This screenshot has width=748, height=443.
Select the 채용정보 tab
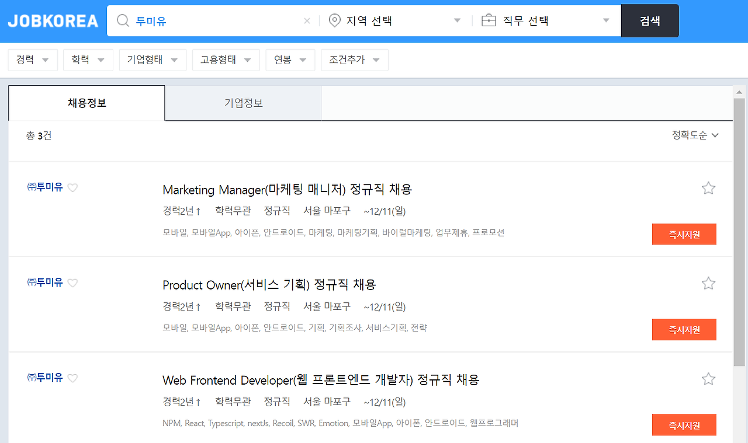86,103
